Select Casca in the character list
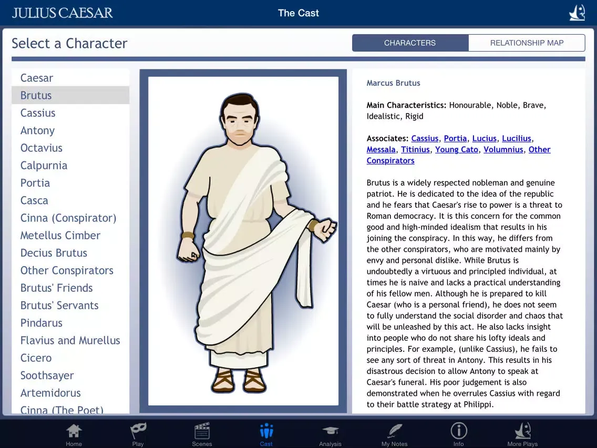This screenshot has width=597, height=448. coord(70,200)
